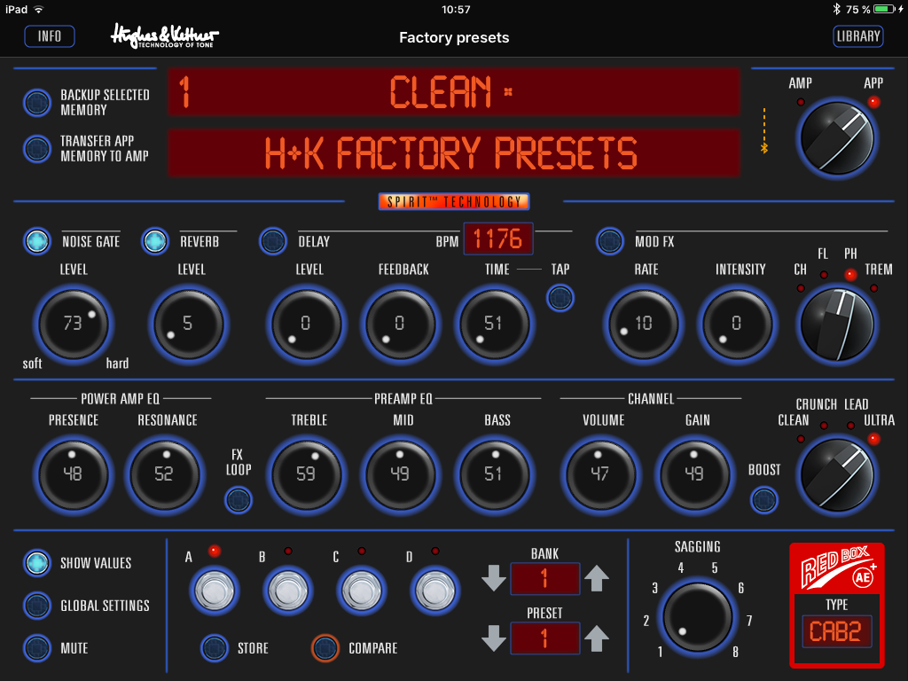Open the LIBRARY view
The width and height of the screenshot is (908, 681).
tap(857, 36)
